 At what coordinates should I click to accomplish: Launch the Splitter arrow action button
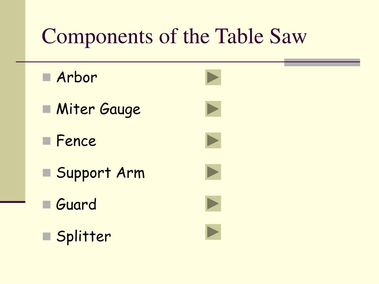(x=213, y=232)
